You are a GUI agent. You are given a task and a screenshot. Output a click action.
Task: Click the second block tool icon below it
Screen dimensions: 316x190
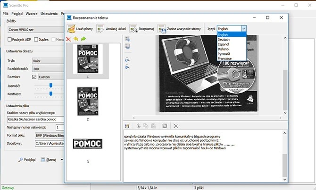127,46
